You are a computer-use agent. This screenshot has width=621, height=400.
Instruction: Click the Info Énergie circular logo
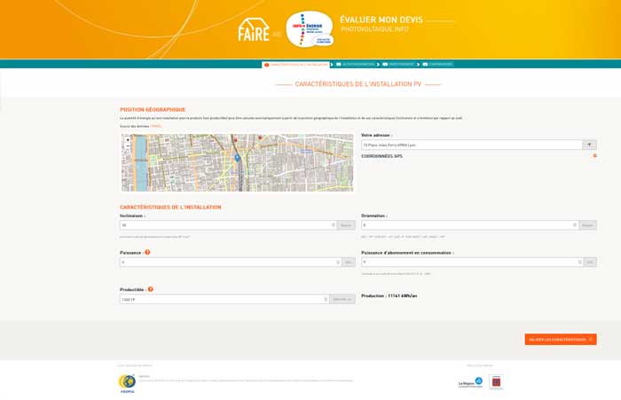tap(309, 29)
